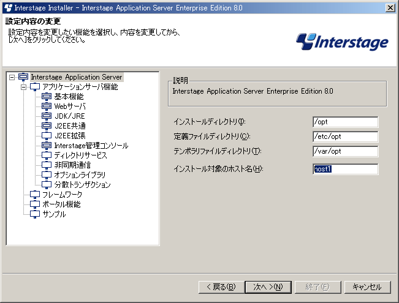The height and width of the screenshot is (303, 399).
Task: Click the 定義ファイルディレクトリ(C) label
Action: (x=212, y=137)
